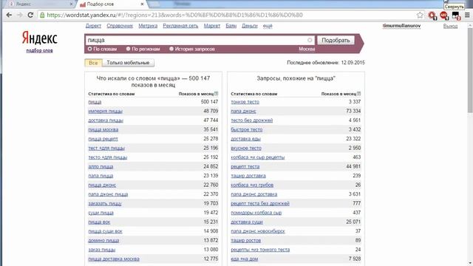Open the пицца доставка москва query
Image resolution: width=473 pixels, height=266 pixels.
pos(114,259)
